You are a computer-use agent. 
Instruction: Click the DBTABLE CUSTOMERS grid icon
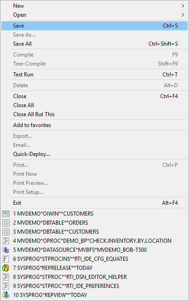point(6,232)
